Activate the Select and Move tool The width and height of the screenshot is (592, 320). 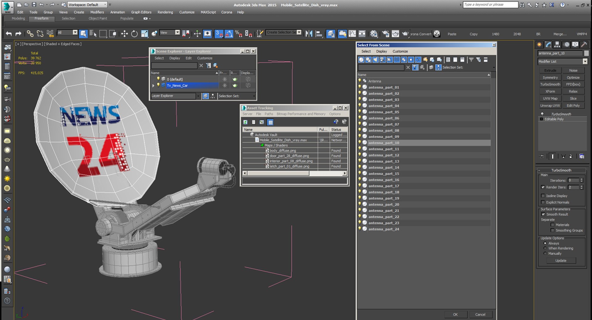tap(124, 34)
